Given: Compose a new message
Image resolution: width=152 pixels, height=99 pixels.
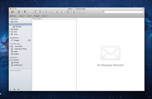Looking at the screenshot, I should tap(19, 12).
